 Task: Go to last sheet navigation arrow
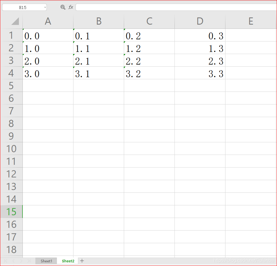coord(29,261)
